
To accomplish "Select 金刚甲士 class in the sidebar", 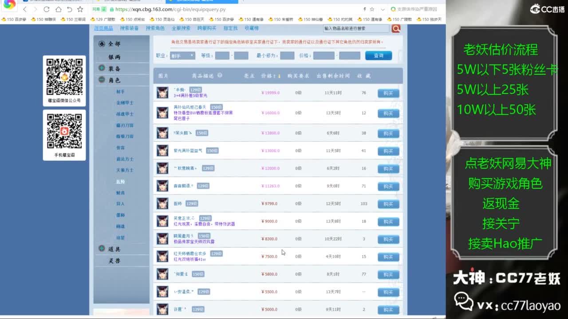I will click(x=125, y=103).
